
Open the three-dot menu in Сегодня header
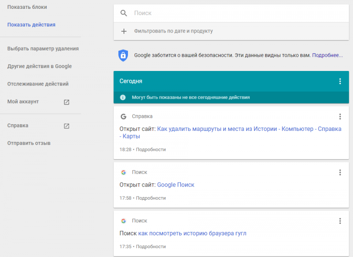[x=340, y=81]
